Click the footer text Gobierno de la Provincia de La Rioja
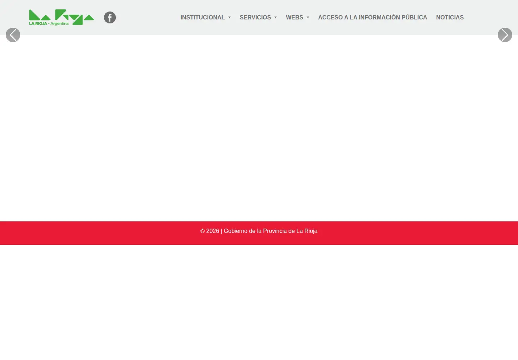This screenshot has width=518, height=360. point(271,231)
